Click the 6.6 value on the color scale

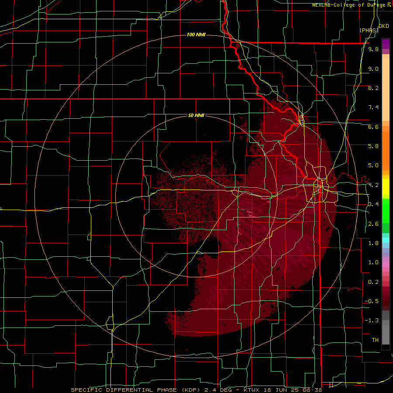[x=373, y=127]
